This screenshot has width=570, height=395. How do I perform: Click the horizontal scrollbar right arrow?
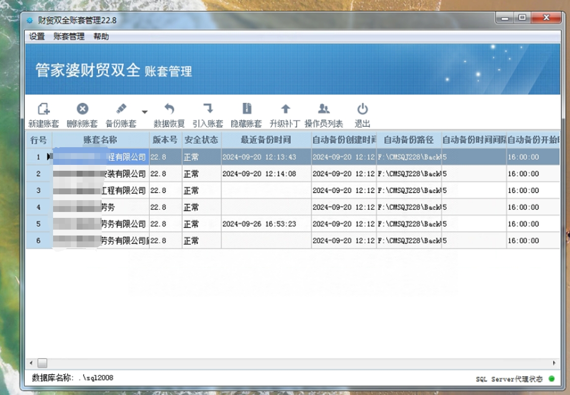554,363
